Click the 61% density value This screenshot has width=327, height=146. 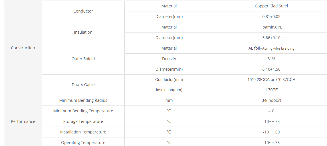pyautogui.click(x=271, y=59)
